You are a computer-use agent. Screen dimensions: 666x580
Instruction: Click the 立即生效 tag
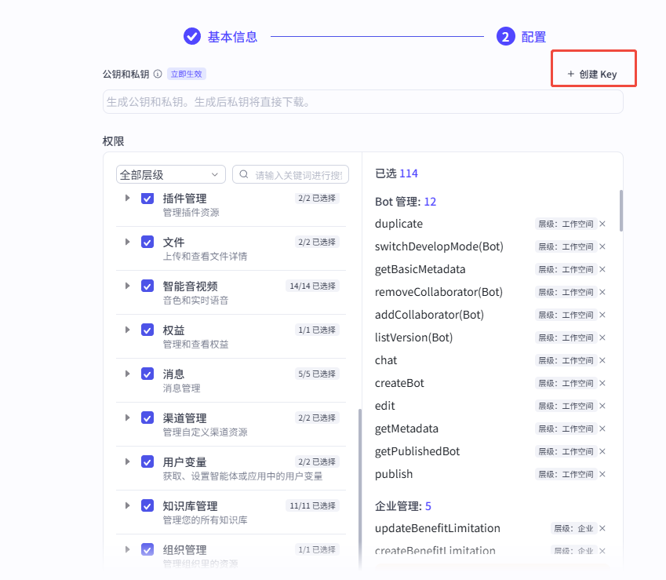tap(187, 75)
